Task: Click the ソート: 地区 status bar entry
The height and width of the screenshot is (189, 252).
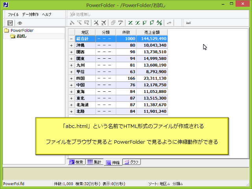Action: (x=159, y=184)
